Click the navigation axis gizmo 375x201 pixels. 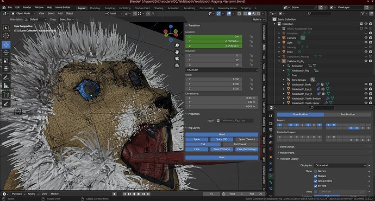(171, 33)
